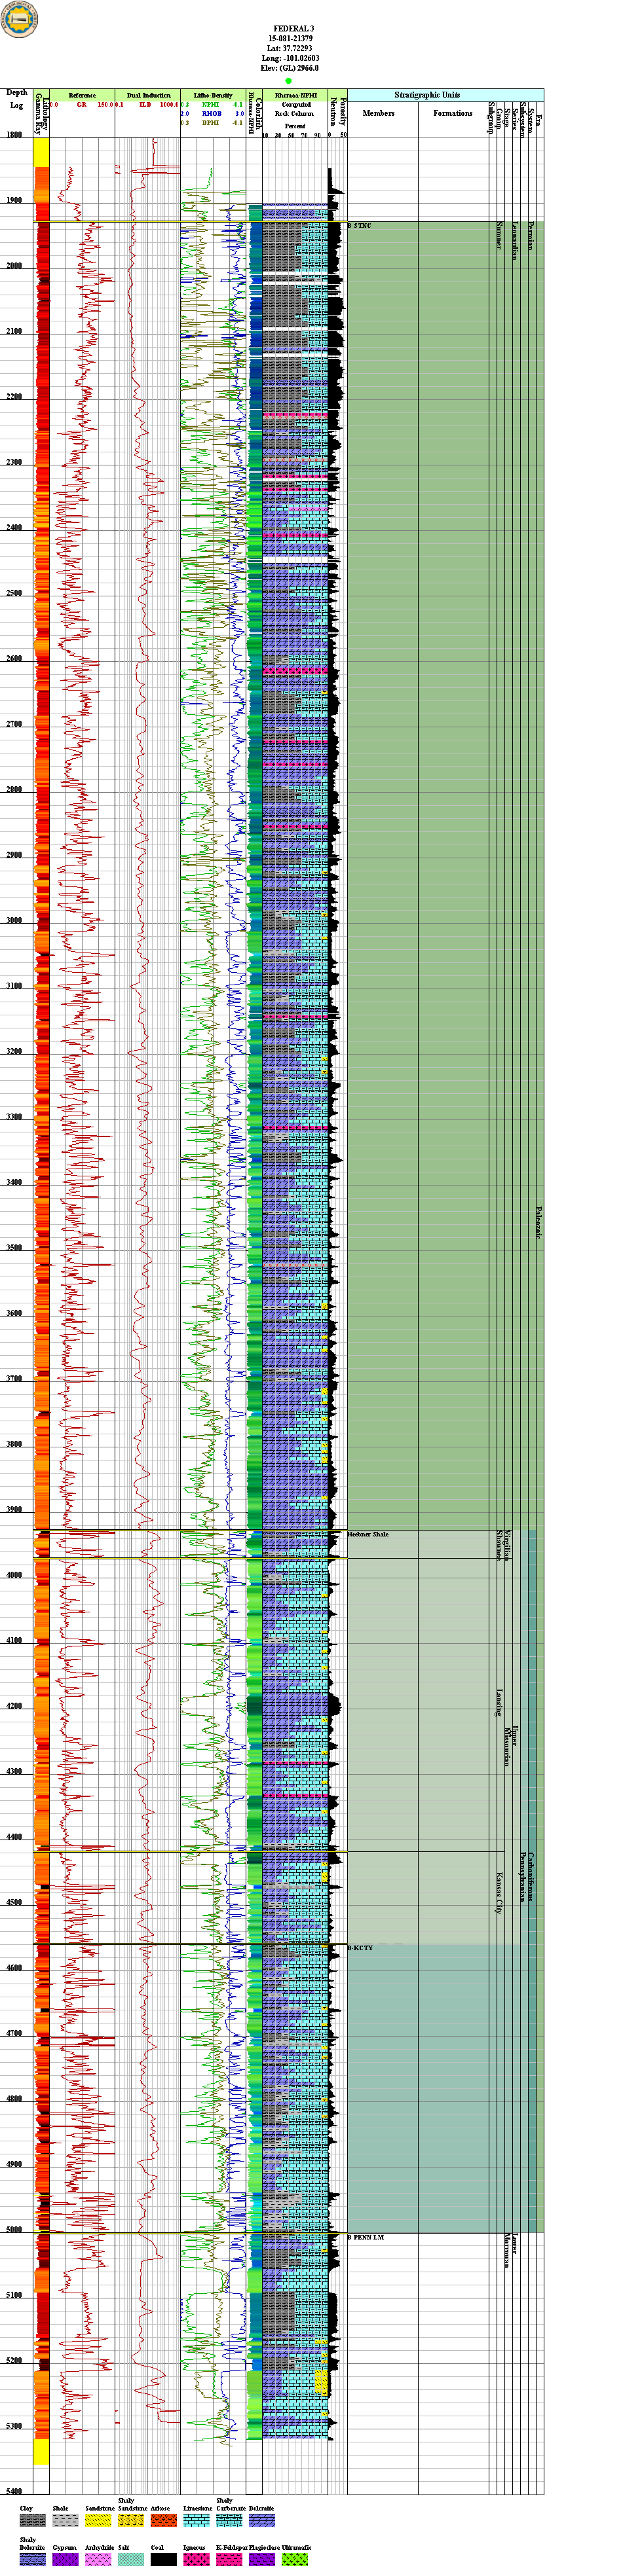Click the green well location dot
The image size is (642, 2576).
point(289,80)
